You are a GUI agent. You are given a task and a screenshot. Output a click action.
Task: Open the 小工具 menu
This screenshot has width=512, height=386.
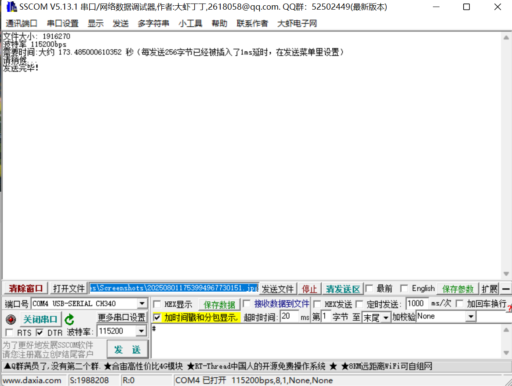190,24
